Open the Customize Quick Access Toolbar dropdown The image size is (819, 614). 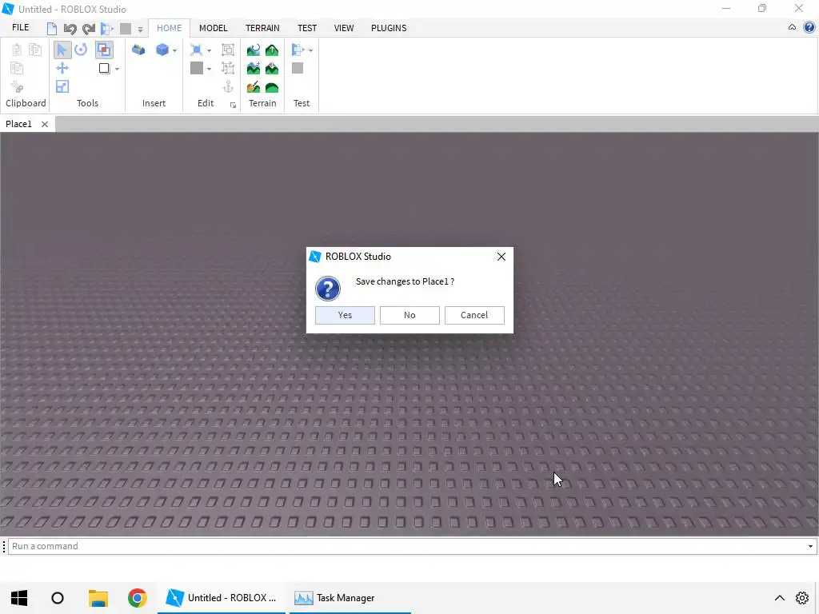tap(140, 30)
